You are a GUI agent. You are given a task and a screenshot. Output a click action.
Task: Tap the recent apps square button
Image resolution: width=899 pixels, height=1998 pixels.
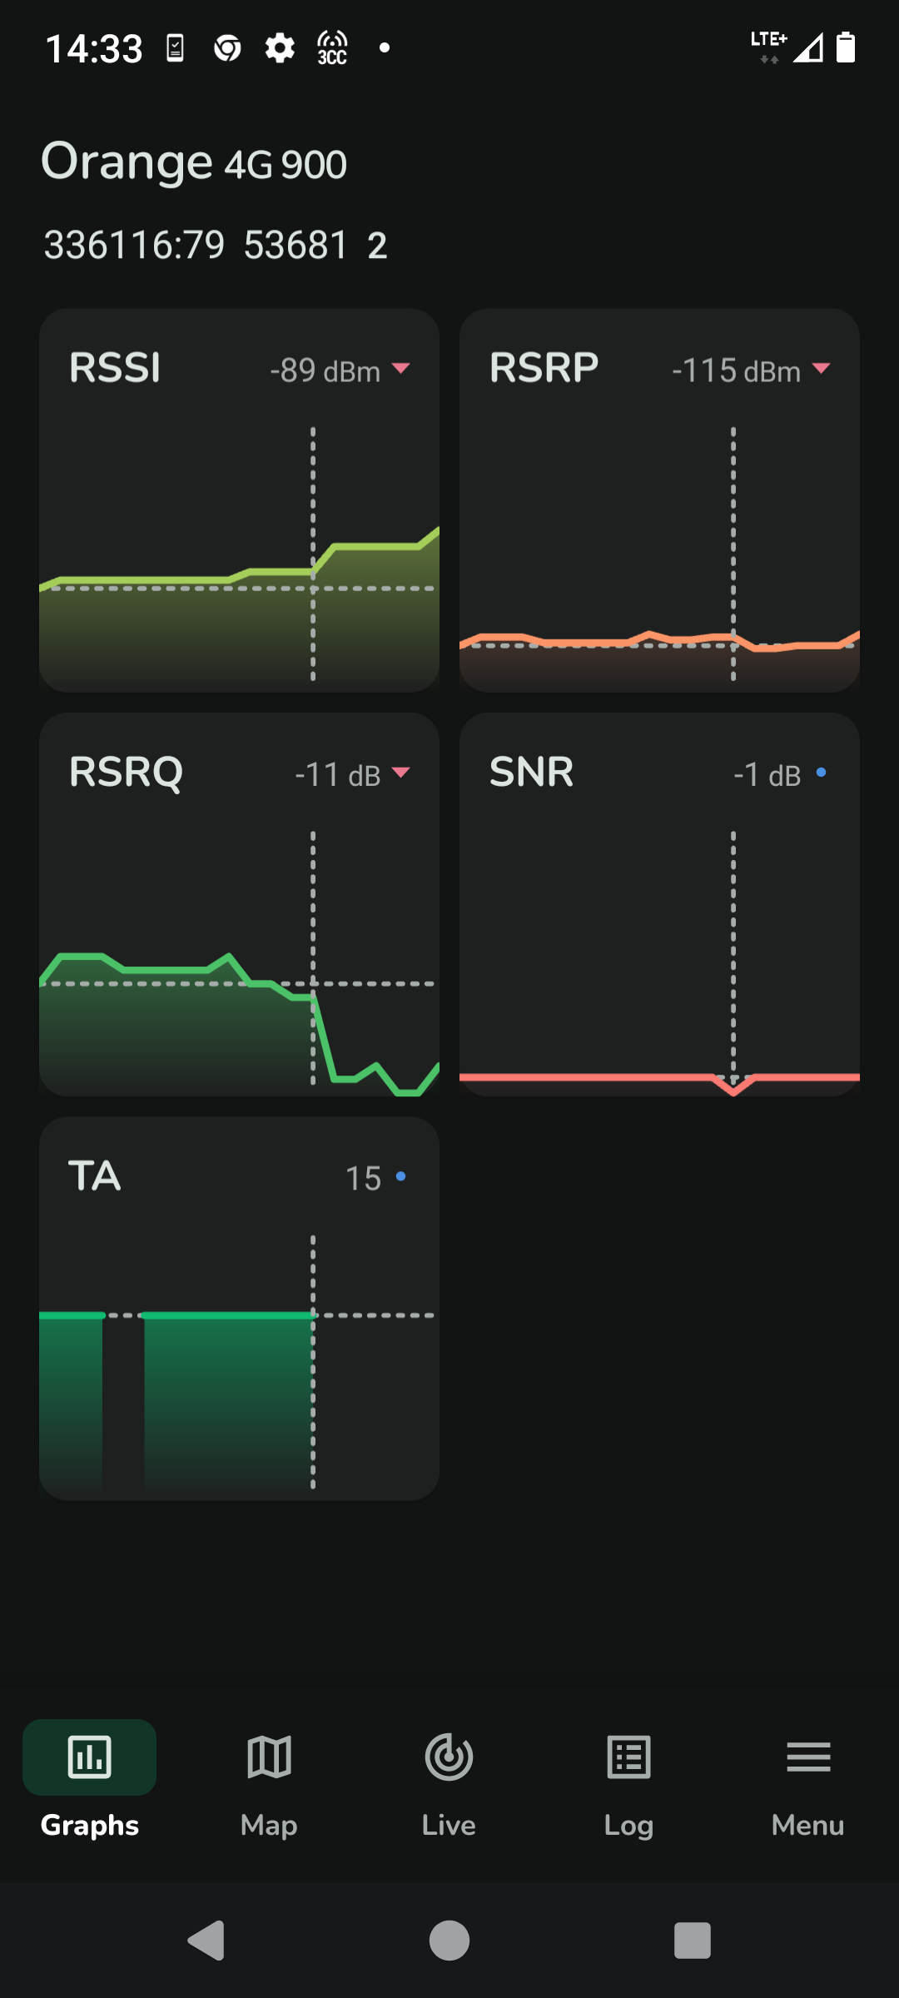693,1941
